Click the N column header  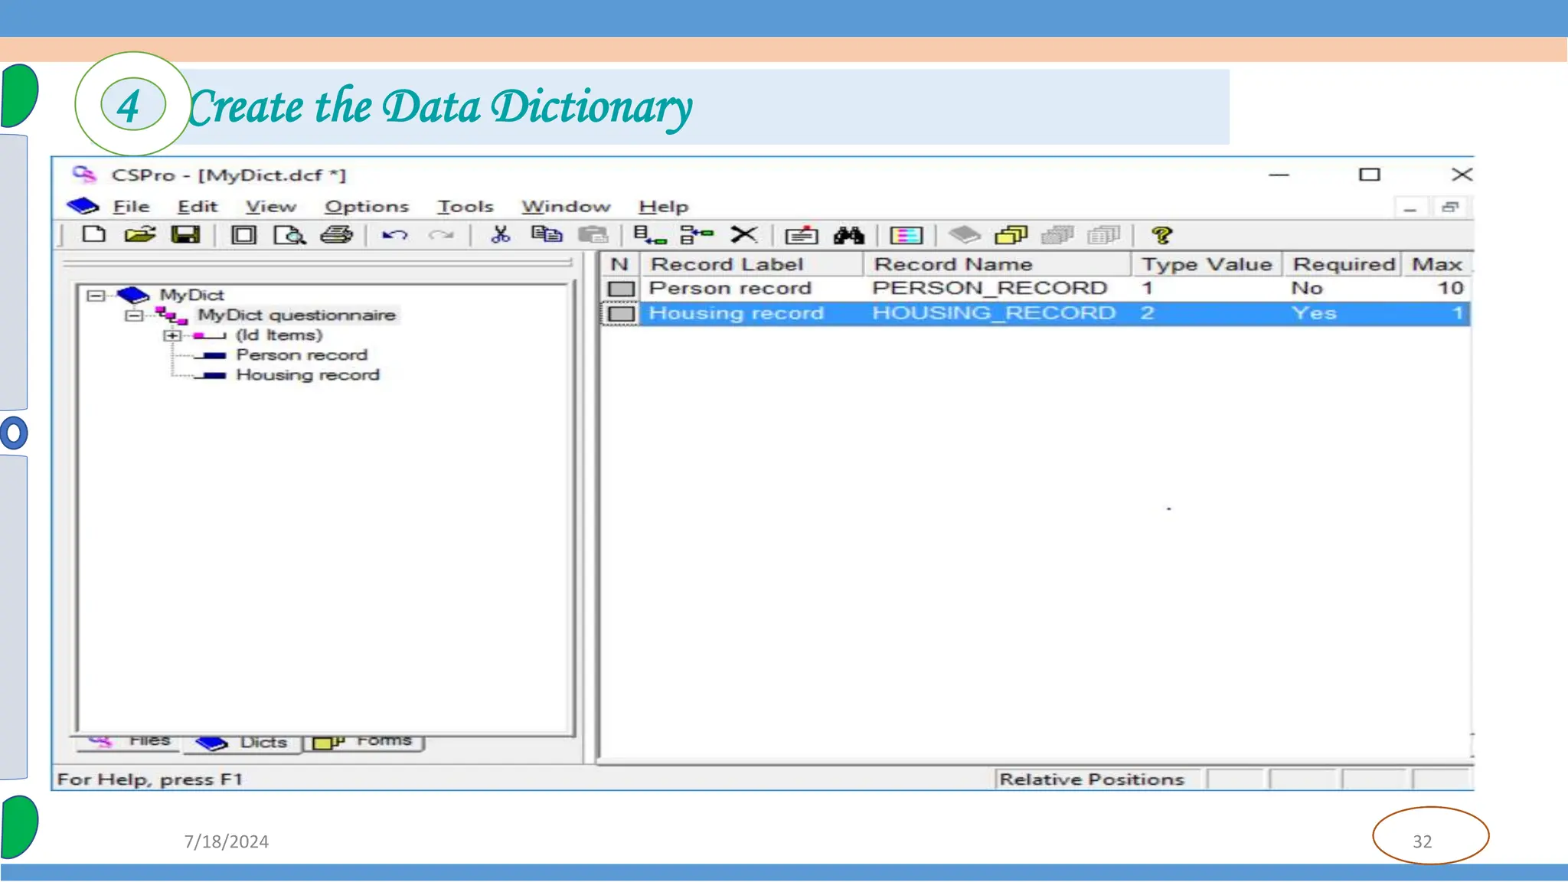click(620, 264)
